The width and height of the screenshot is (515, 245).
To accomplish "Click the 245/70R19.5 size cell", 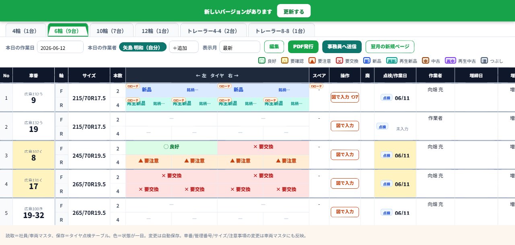I will coord(89,155).
